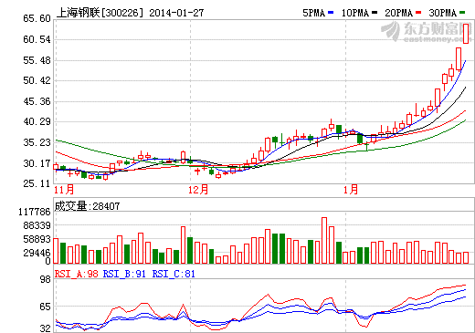Click the RSI_A:98 indicator label

[76, 274]
